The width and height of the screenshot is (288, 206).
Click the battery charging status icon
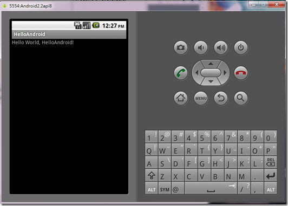click(x=96, y=25)
